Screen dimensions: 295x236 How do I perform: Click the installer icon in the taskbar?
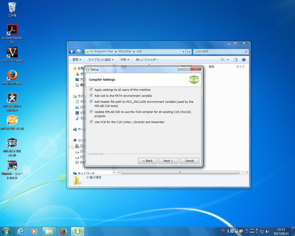77,231
